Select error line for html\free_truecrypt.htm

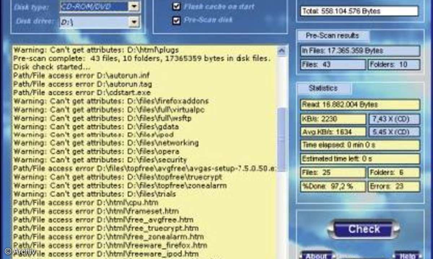(x=106, y=228)
